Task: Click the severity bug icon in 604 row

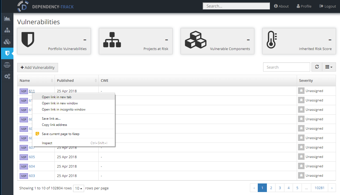Action: click(301, 166)
